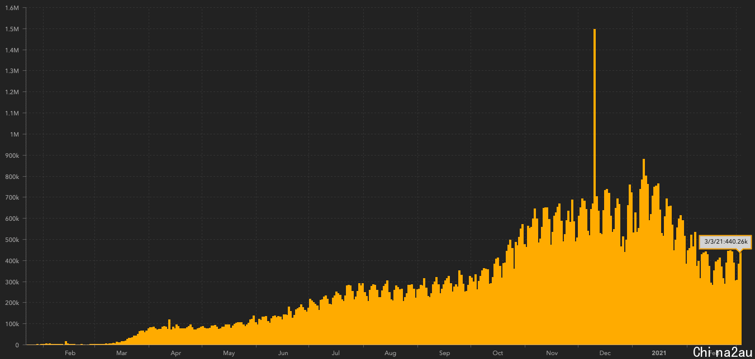Click the 1.2M y-axis label
Image resolution: width=755 pixels, height=359 pixels.
coord(12,93)
